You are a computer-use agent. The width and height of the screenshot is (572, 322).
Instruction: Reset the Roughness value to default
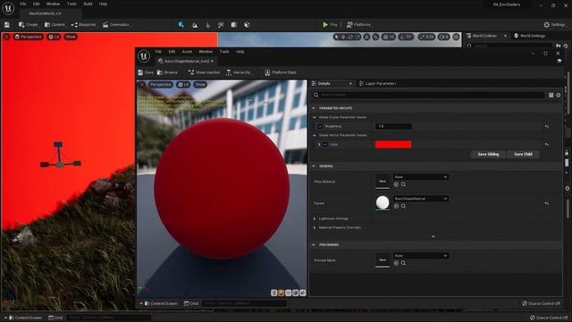pyautogui.click(x=547, y=126)
